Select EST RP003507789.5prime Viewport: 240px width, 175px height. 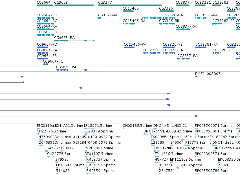pyautogui.click(x=196, y=174)
